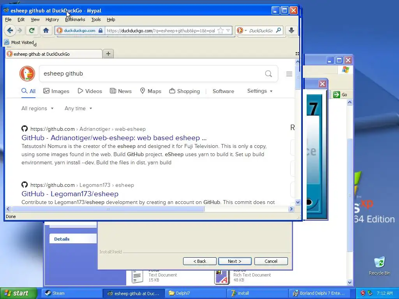Open the Legoman173/esheep GitHub result
The width and height of the screenshot is (399, 299).
coord(70,194)
